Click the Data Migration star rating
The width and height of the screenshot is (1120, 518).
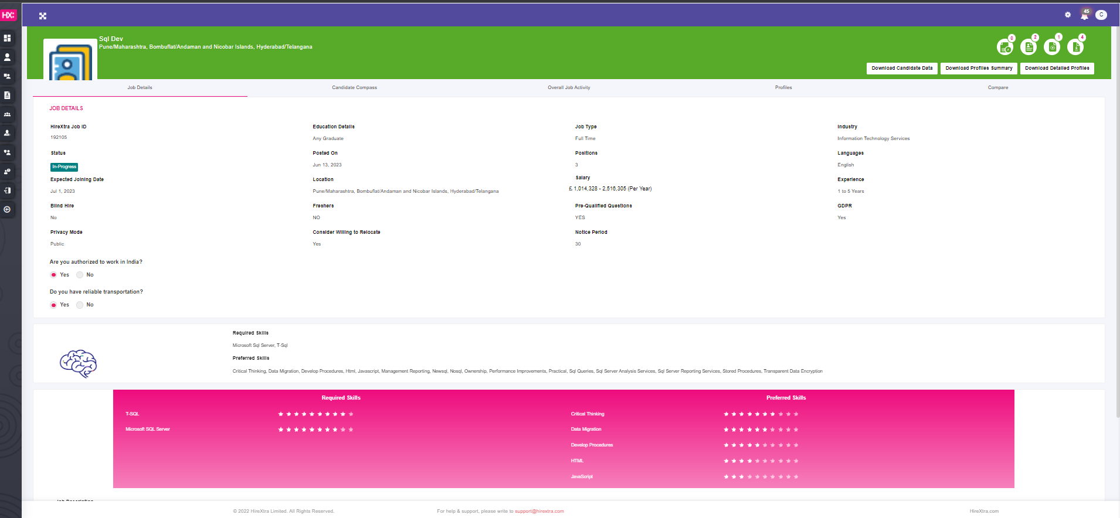(761, 430)
